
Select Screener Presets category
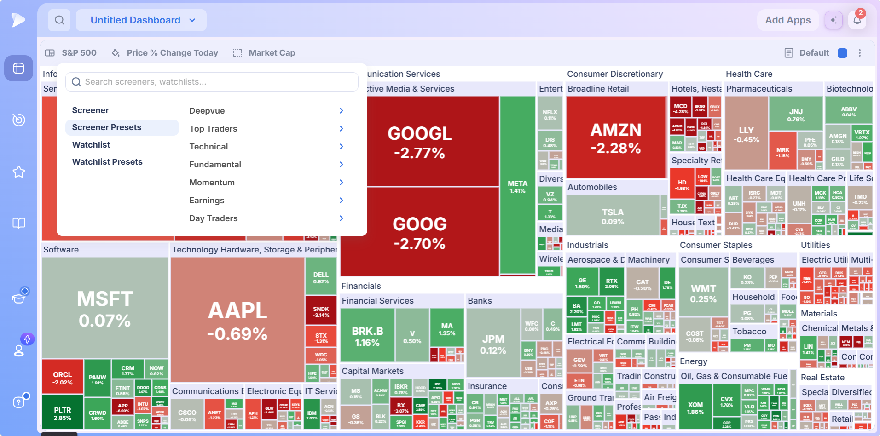pyautogui.click(x=122, y=127)
